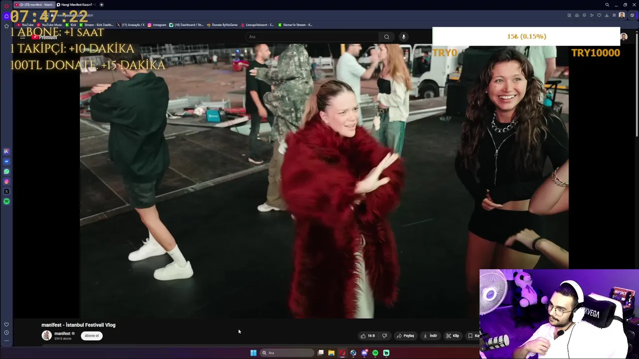Subscribe with the 'Abone ol' button
639x359 pixels.
click(x=92, y=336)
